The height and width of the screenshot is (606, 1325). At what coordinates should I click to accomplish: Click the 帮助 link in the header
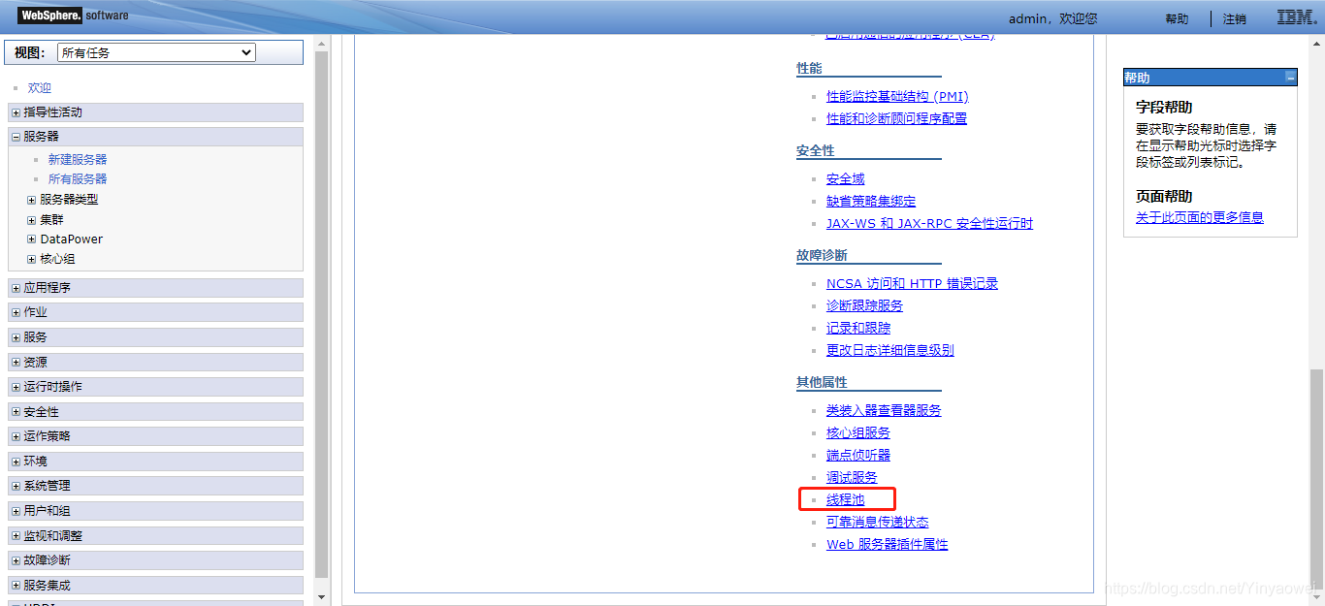[1177, 19]
